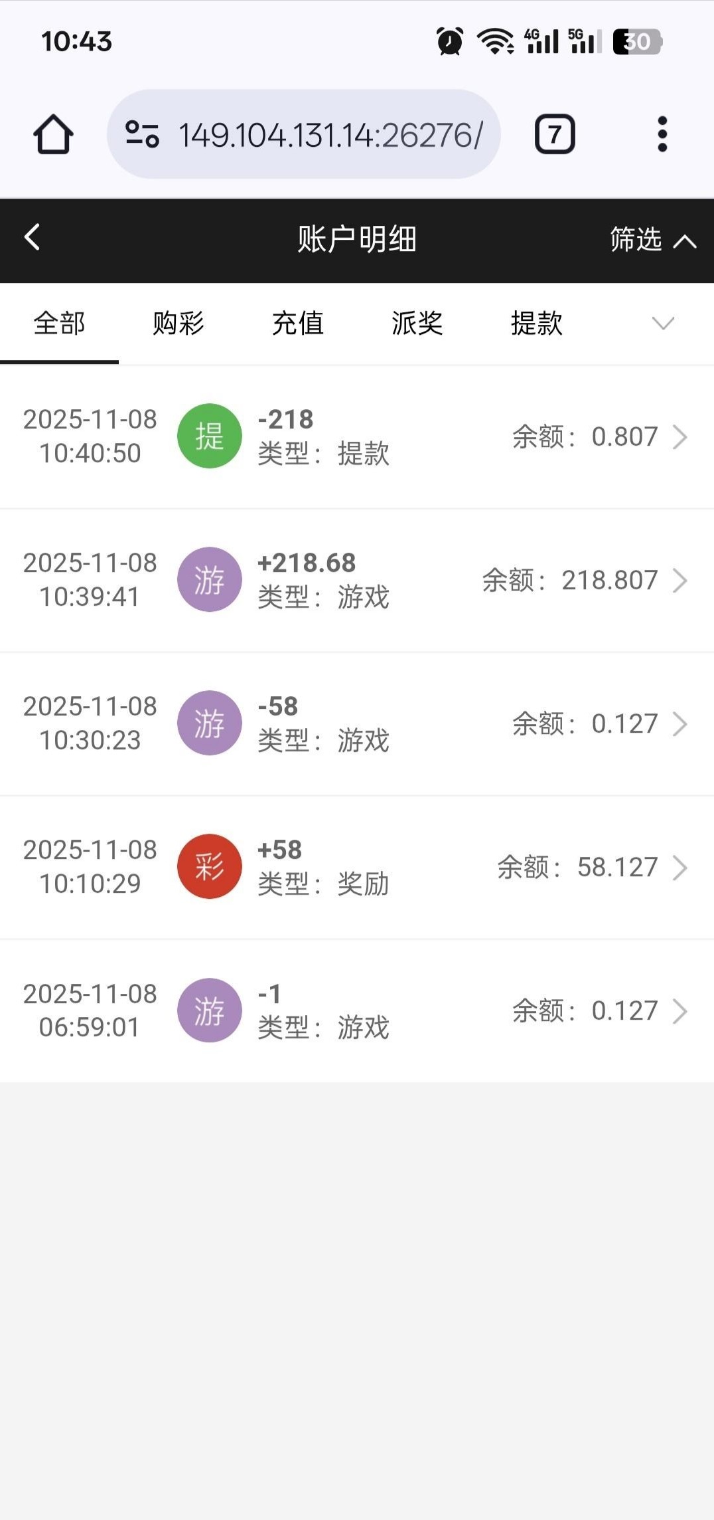The image size is (714, 1520).
Task: Select the 提款 tab
Action: point(536,324)
